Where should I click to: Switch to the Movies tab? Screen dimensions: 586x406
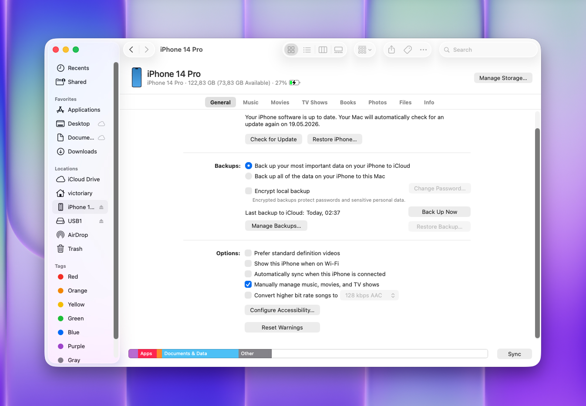[x=280, y=103]
